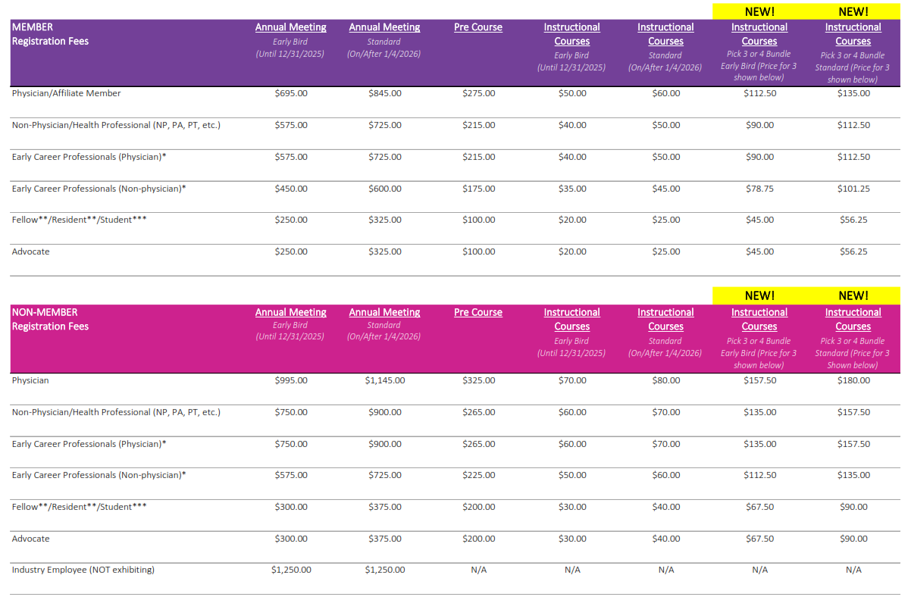The height and width of the screenshot is (600, 911).
Task: Select the MEMBER Registration Fees heading
Action: click(x=50, y=34)
